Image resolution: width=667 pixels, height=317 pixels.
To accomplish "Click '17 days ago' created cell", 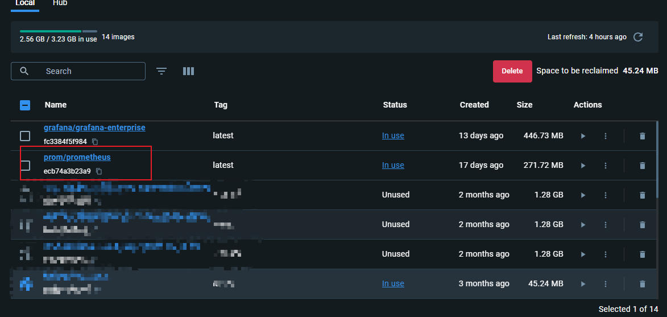I will pos(481,165).
